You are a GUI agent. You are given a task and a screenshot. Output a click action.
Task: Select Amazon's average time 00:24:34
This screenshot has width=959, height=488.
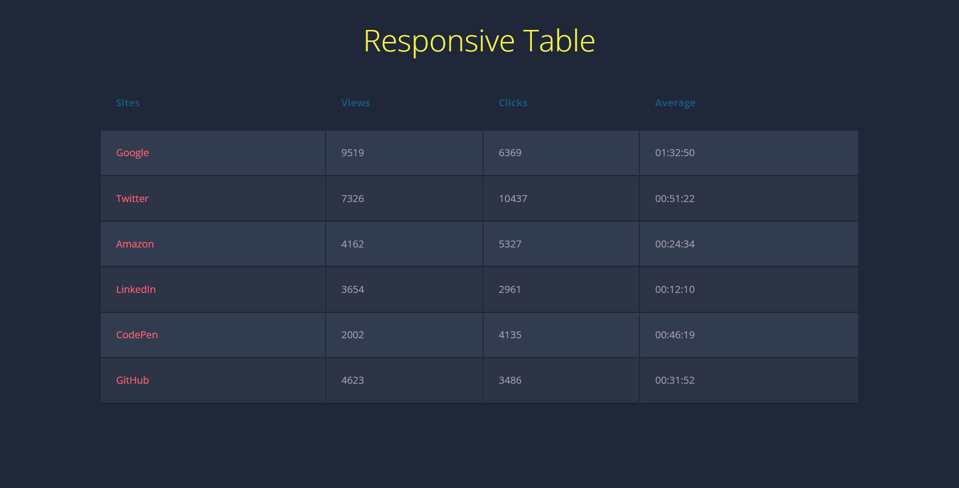[675, 244]
